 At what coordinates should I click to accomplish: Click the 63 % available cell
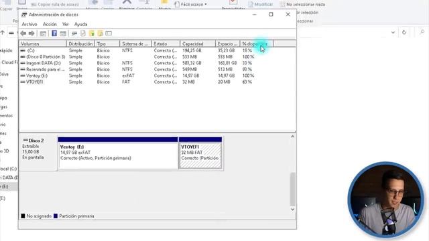(247, 82)
